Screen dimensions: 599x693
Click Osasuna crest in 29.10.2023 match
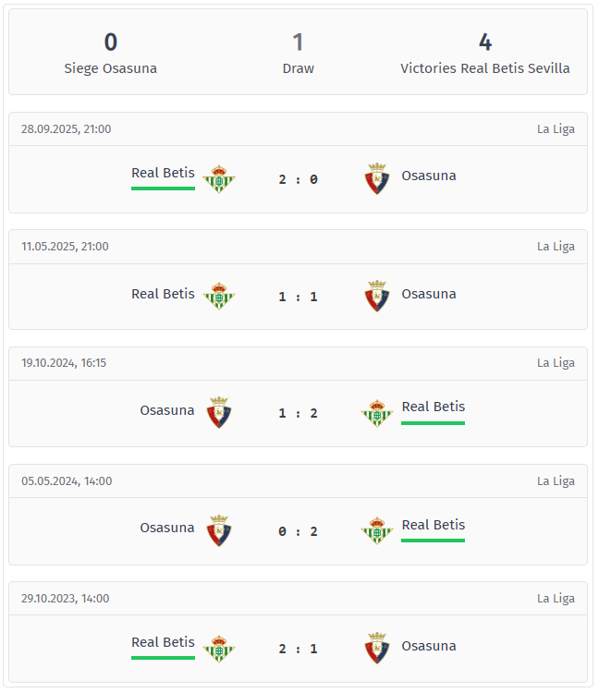click(x=377, y=648)
